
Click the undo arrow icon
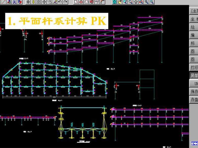[60, 2]
